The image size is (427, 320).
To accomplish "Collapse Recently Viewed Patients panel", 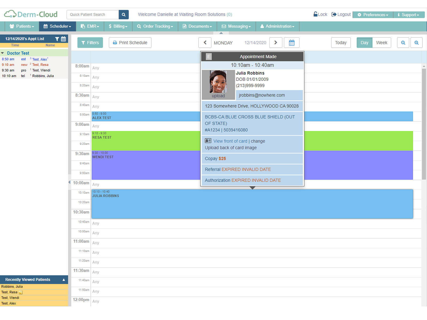I will pyautogui.click(x=64, y=280).
